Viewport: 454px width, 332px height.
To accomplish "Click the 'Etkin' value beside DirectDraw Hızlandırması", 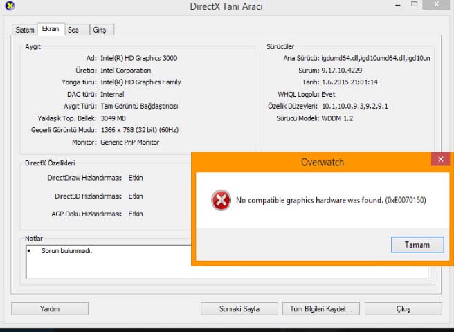I will [136, 178].
